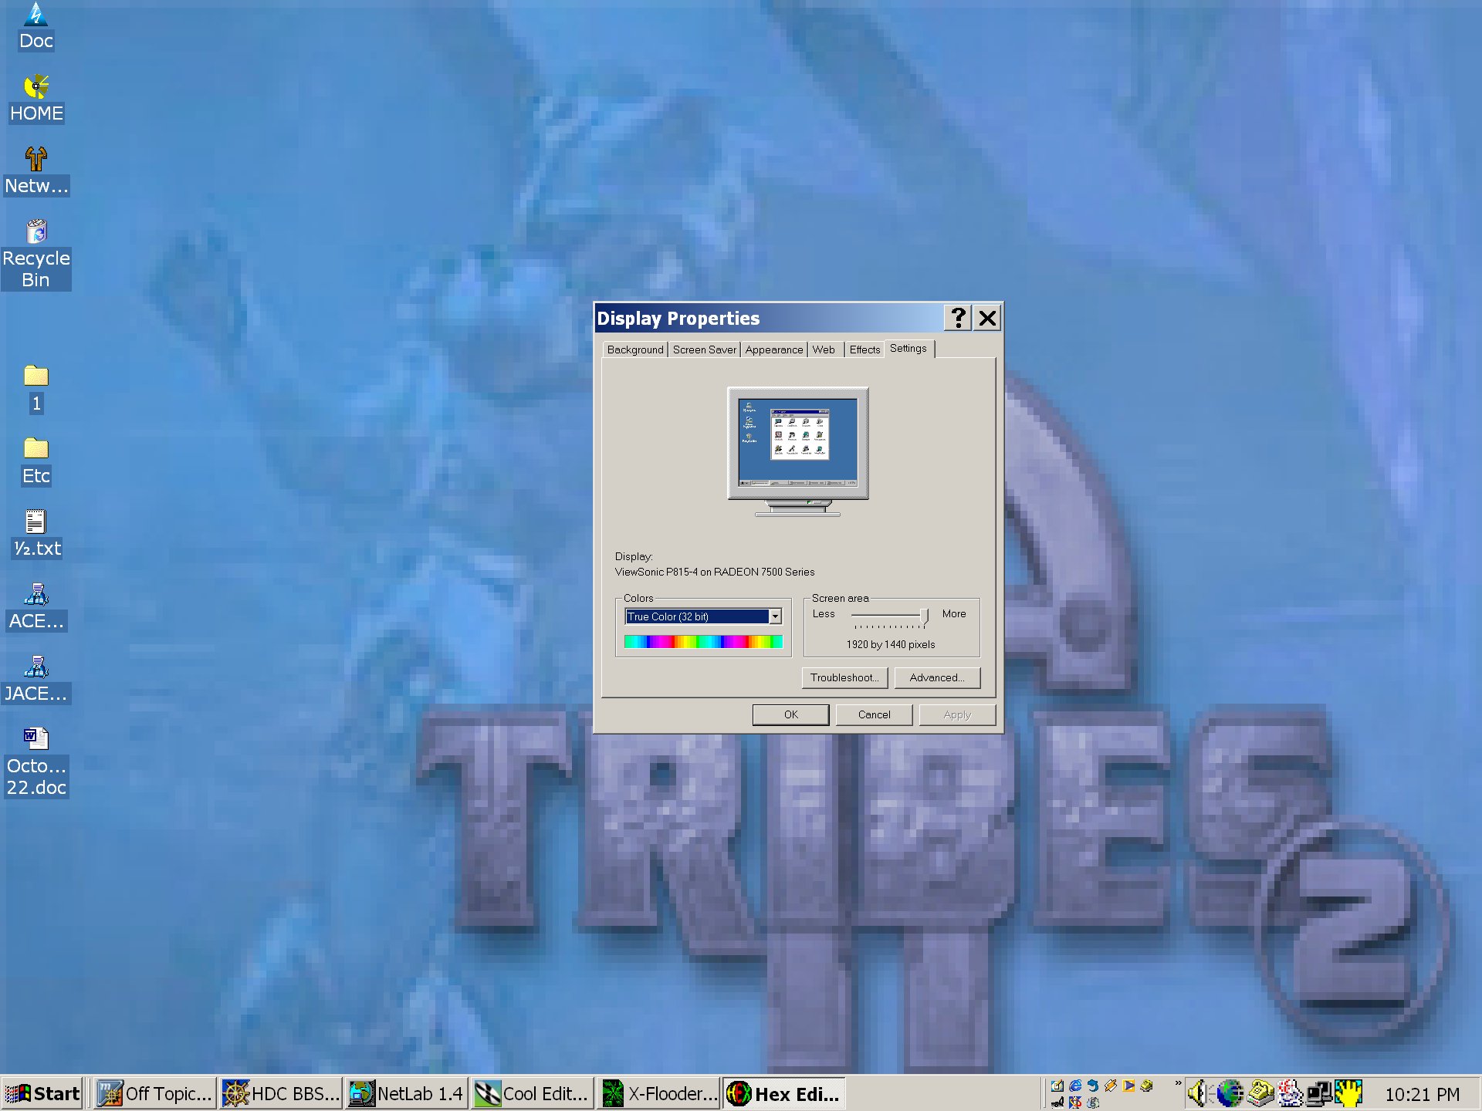Open the Start menu
The image size is (1482, 1111).
[42, 1093]
